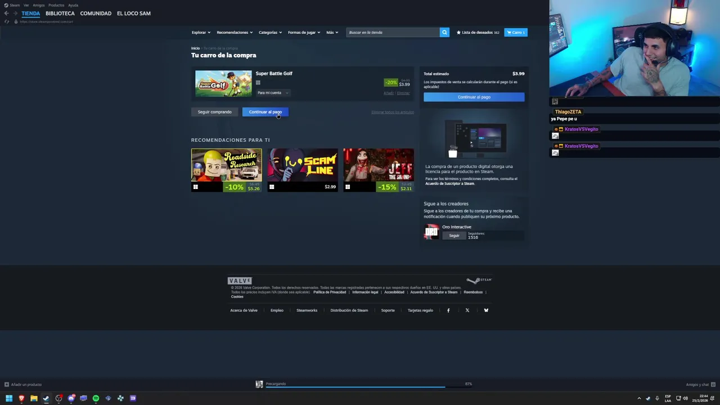Click Eliminar todos los artículos link
The height and width of the screenshot is (405, 720).
click(393, 112)
